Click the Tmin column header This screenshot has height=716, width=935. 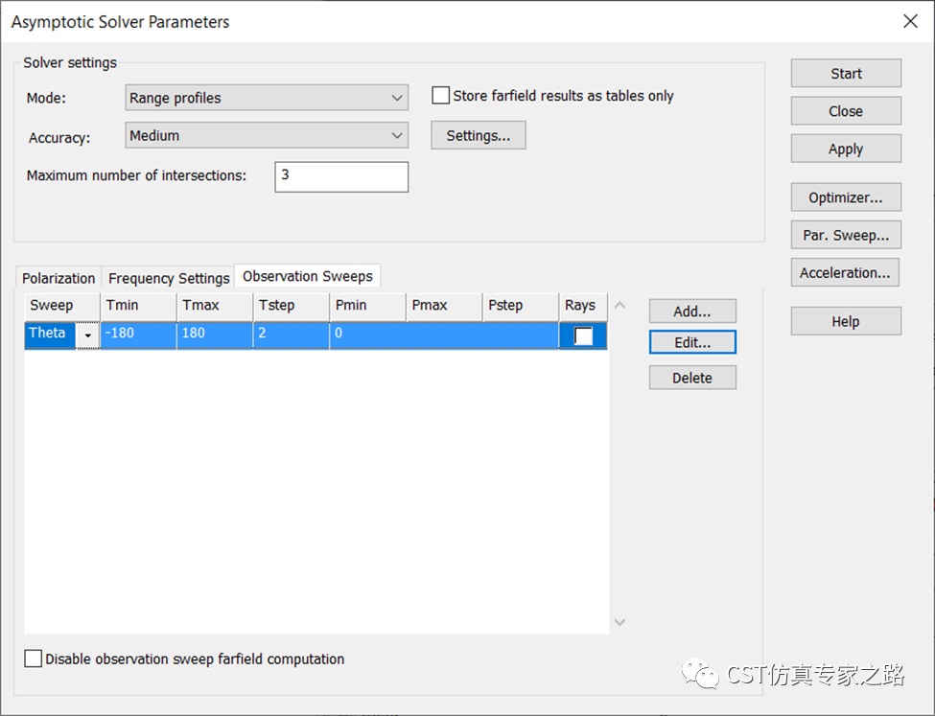138,307
